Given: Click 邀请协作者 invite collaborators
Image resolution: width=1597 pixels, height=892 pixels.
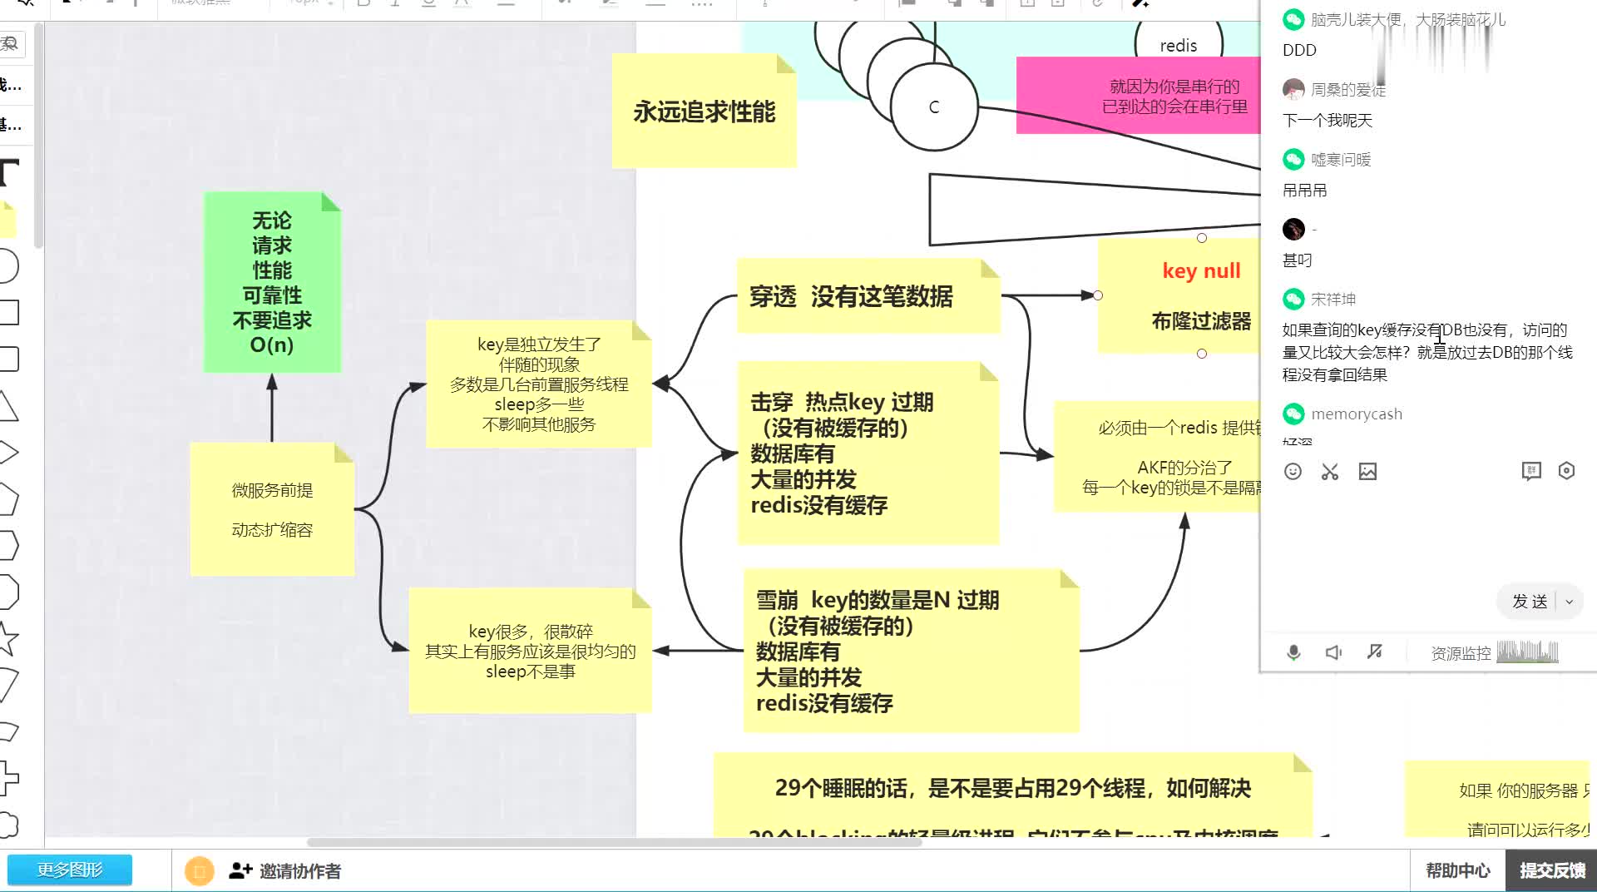Looking at the screenshot, I should click(x=284, y=871).
